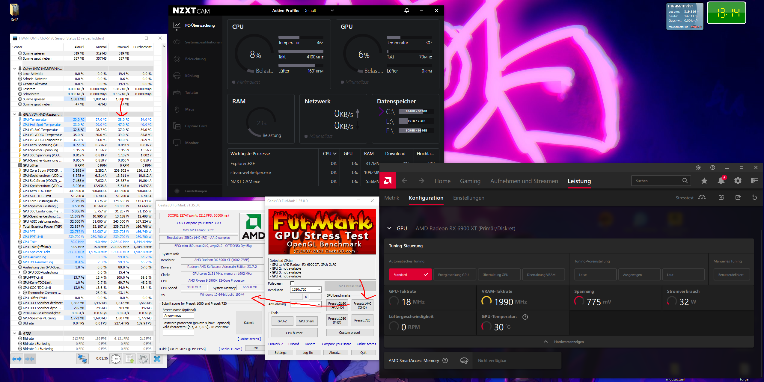764x382 pixels.
Task: Click the AMD favorites star icon
Action: pos(704,181)
